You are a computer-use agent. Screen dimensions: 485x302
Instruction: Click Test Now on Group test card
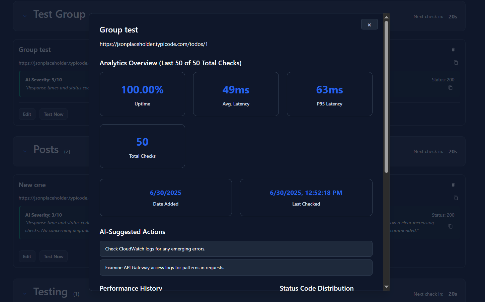pos(54,114)
